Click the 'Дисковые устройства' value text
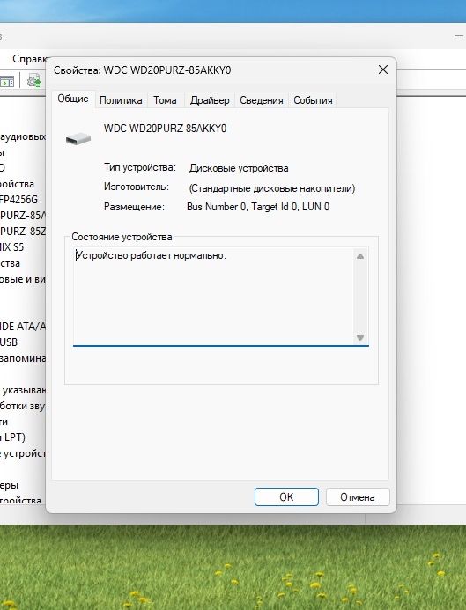The width and height of the screenshot is (466, 610). (239, 168)
